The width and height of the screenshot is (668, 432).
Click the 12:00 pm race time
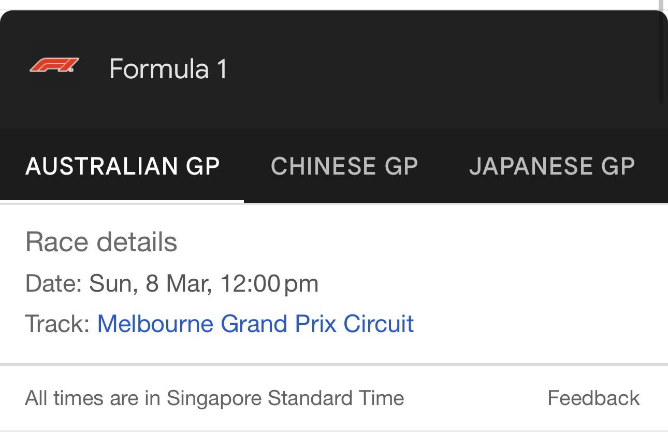click(x=269, y=284)
